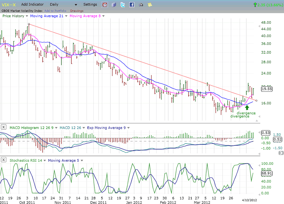Click the green divergence arrow marker
The width and height of the screenshot is (284, 204).
click(247, 107)
